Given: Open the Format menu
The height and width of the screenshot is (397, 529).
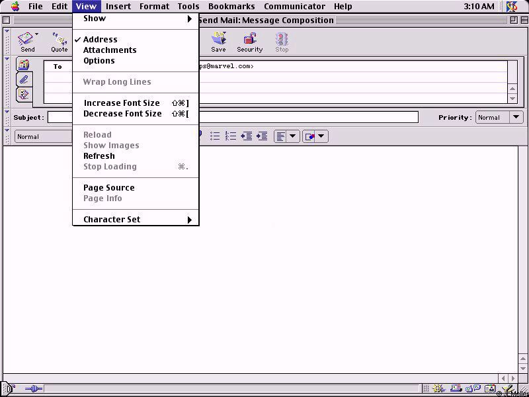Looking at the screenshot, I should 154,6.
